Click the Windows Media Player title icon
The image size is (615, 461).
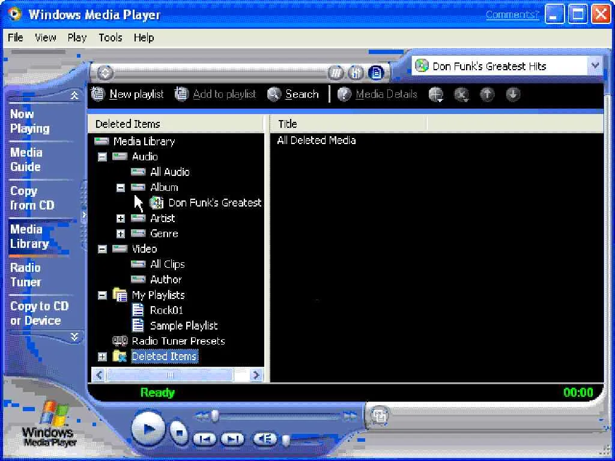[15, 14]
